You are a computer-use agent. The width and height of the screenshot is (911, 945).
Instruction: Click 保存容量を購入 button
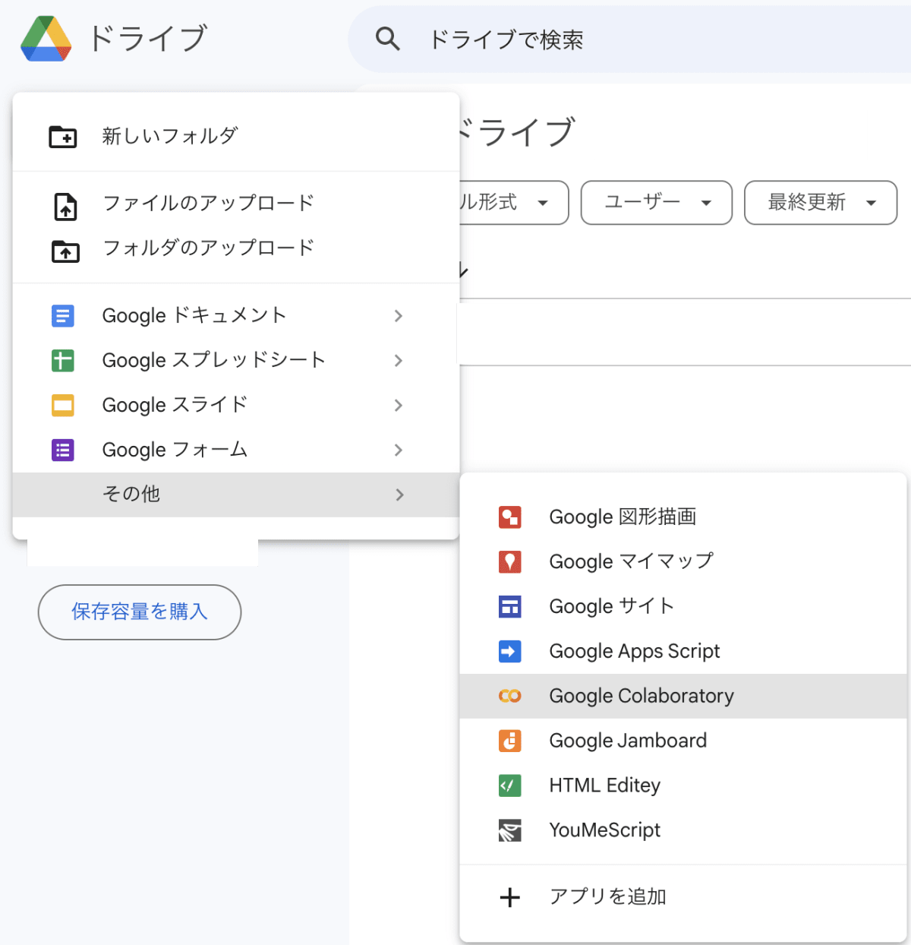140,612
